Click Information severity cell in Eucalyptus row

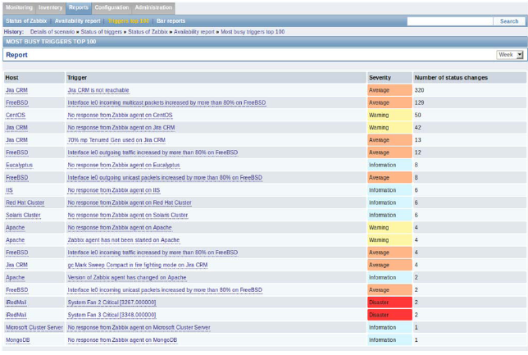coord(389,165)
